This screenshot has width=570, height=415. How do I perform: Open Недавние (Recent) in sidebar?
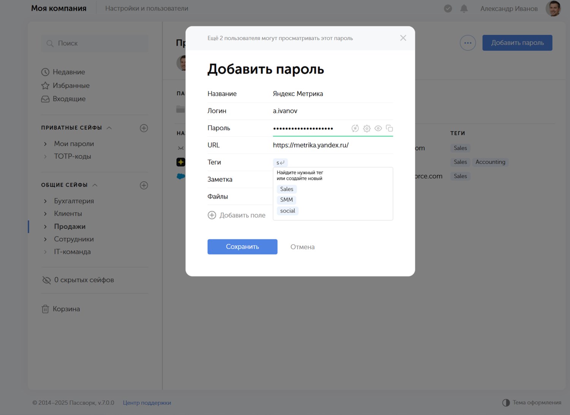(x=69, y=72)
